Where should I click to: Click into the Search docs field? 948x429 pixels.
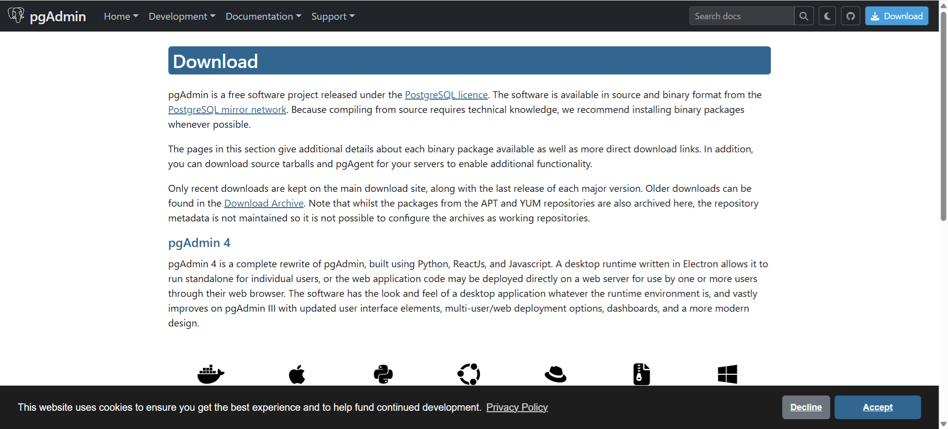point(741,16)
